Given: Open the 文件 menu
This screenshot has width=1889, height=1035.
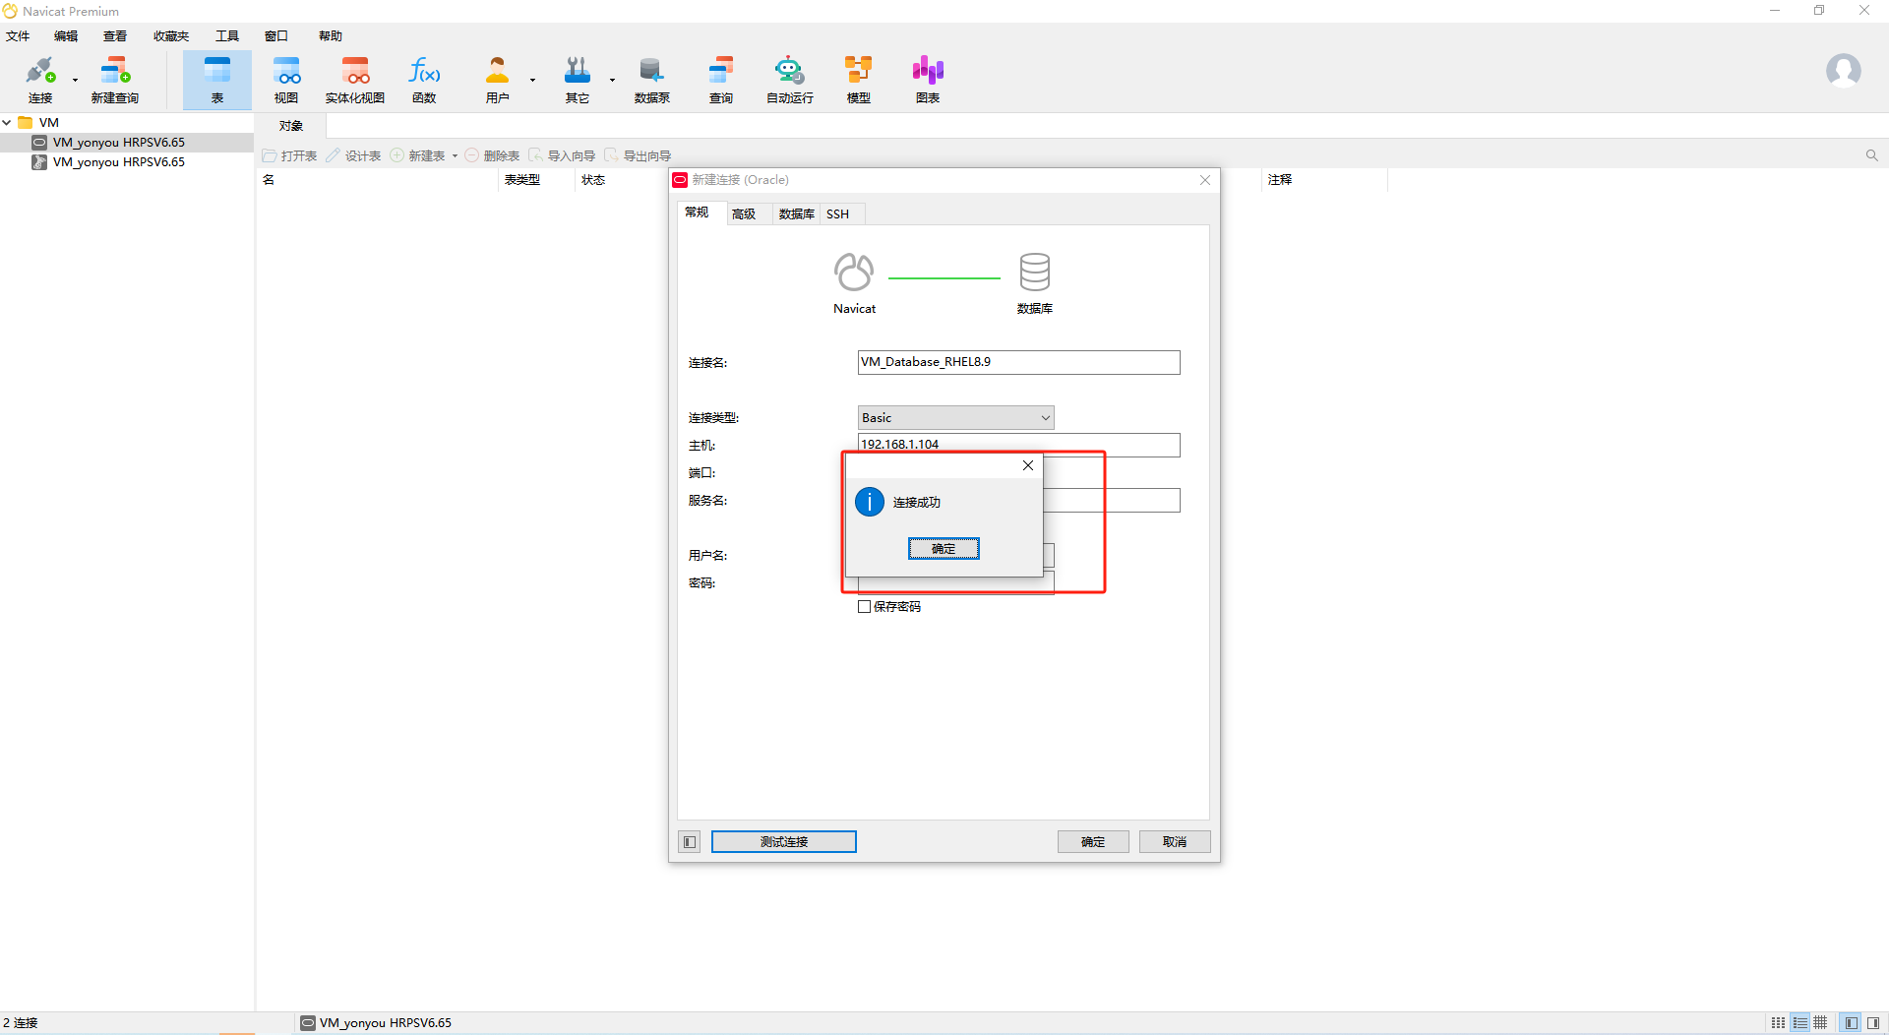Looking at the screenshot, I should click(18, 36).
